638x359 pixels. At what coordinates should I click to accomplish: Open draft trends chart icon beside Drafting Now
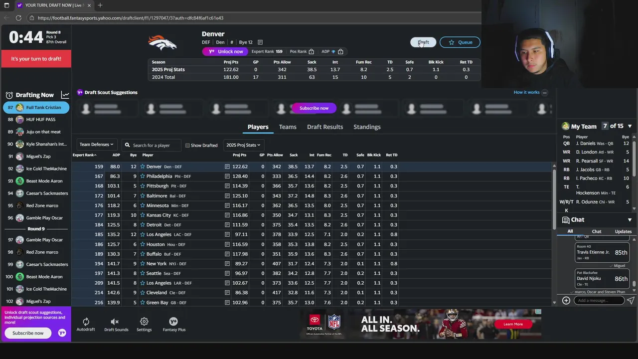coord(65,95)
